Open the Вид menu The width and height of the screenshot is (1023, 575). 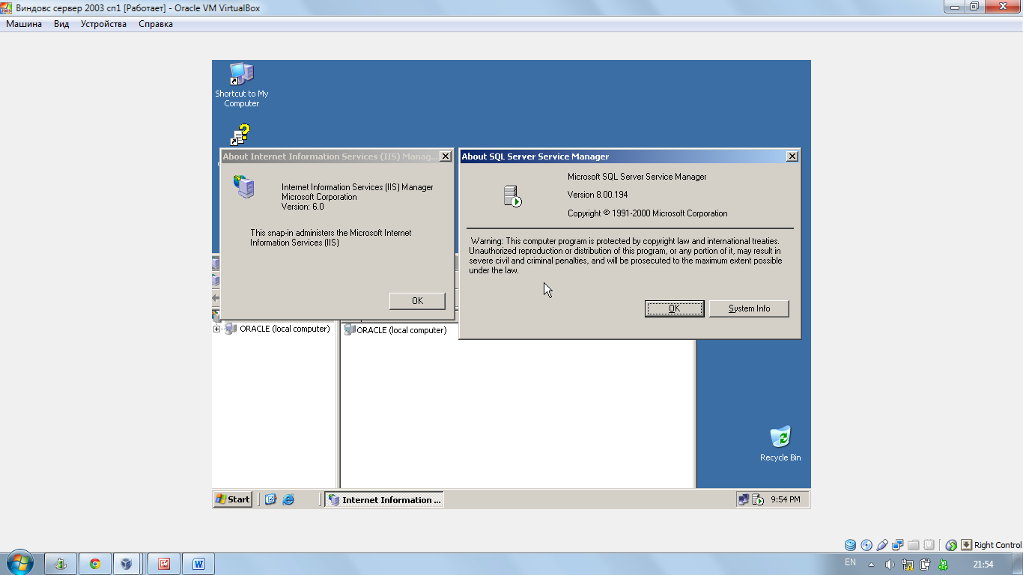[61, 24]
